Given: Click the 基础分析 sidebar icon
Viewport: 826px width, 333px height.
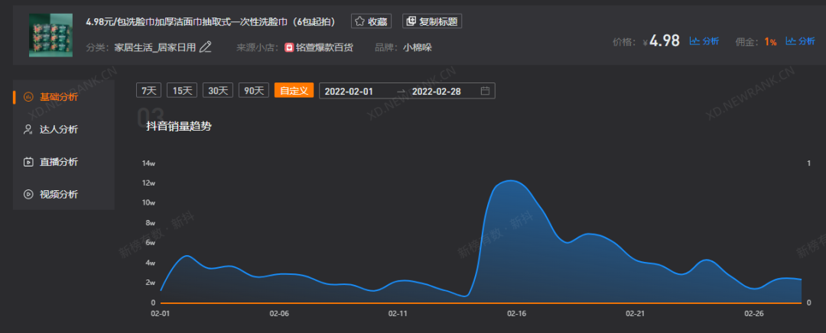Looking at the screenshot, I should click(28, 97).
